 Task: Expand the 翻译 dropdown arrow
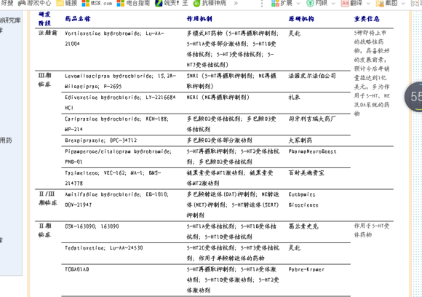tap(368, 3)
